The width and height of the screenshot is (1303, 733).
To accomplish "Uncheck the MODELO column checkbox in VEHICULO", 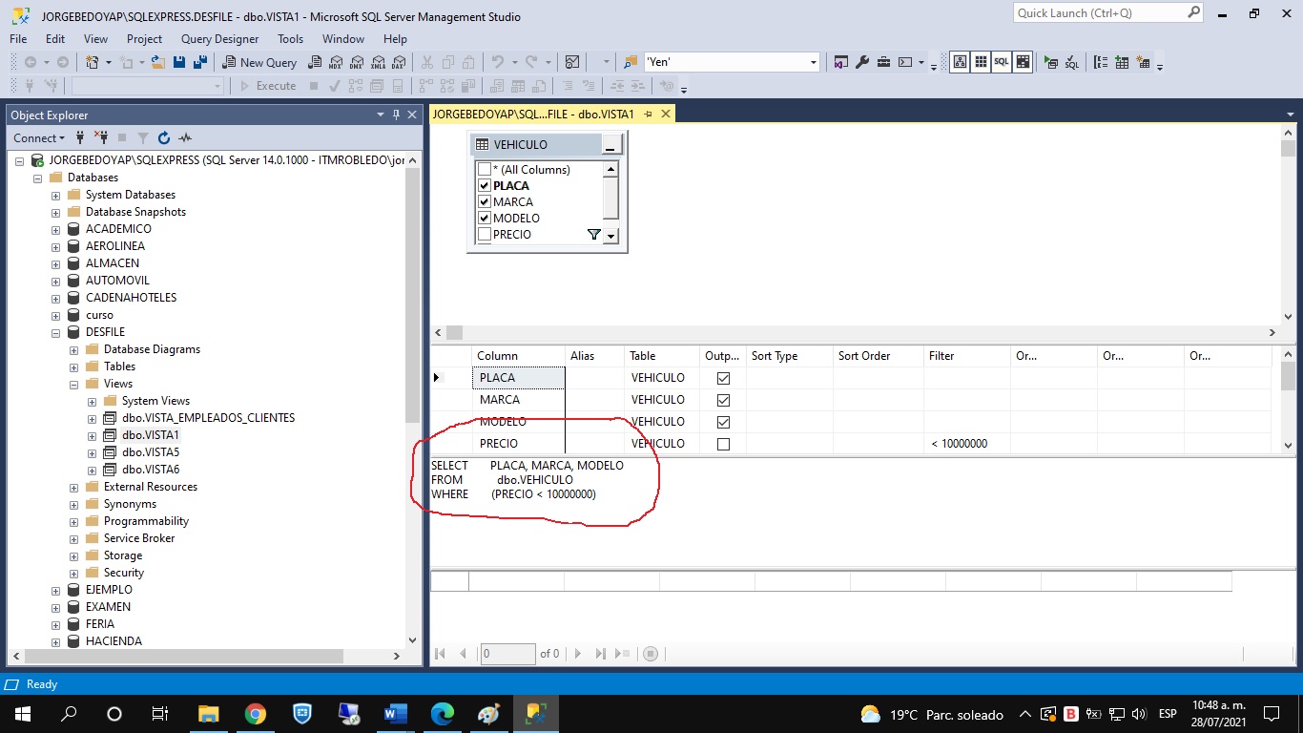I will coord(485,219).
